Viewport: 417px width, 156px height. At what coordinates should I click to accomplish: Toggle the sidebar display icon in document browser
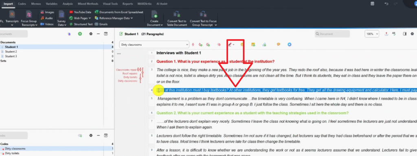[405, 34]
